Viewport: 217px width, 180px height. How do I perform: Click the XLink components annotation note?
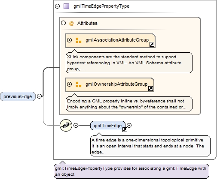click(129, 63)
